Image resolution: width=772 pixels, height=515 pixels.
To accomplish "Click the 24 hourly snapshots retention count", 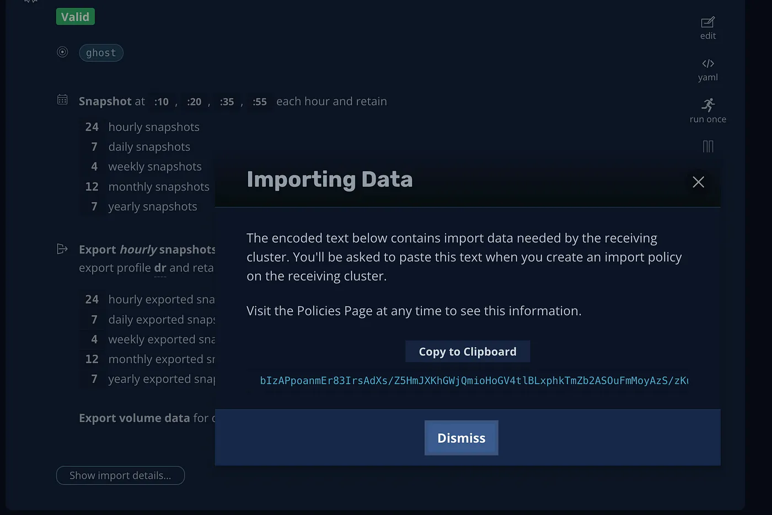I will point(92,127).
